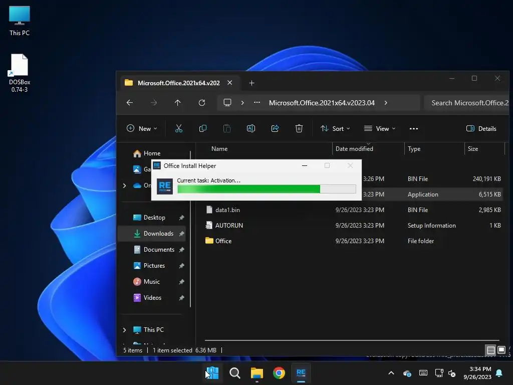Screen dimensions: 513x385
Task: Click the RE logo in Install Helper
Action: (164, 186)
